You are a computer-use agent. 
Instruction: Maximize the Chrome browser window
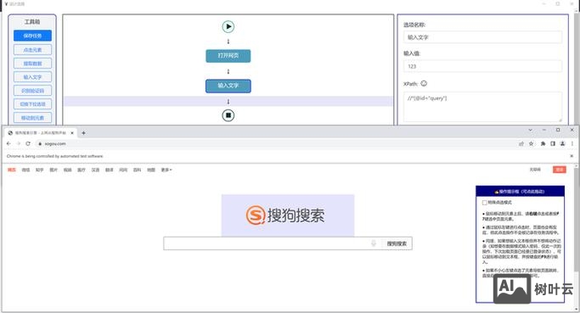click(x=558, y=130)
